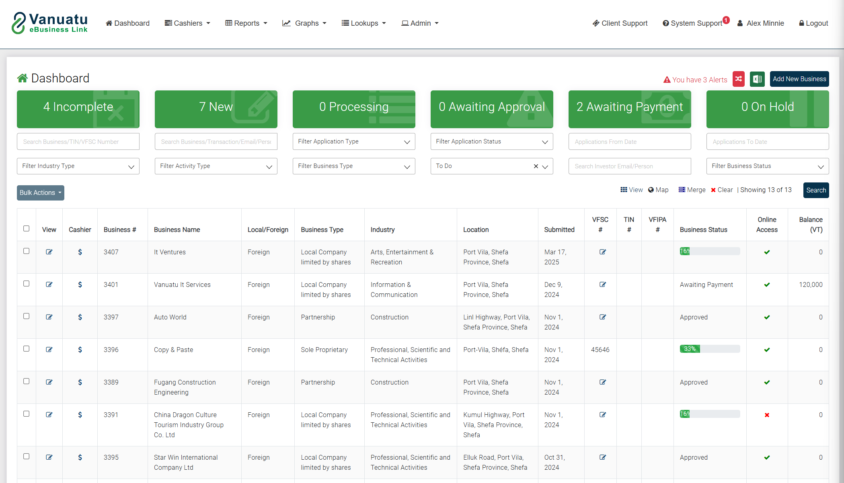Click the red shuffle icon button
The image size is (844, 483).
pos(738,79)
